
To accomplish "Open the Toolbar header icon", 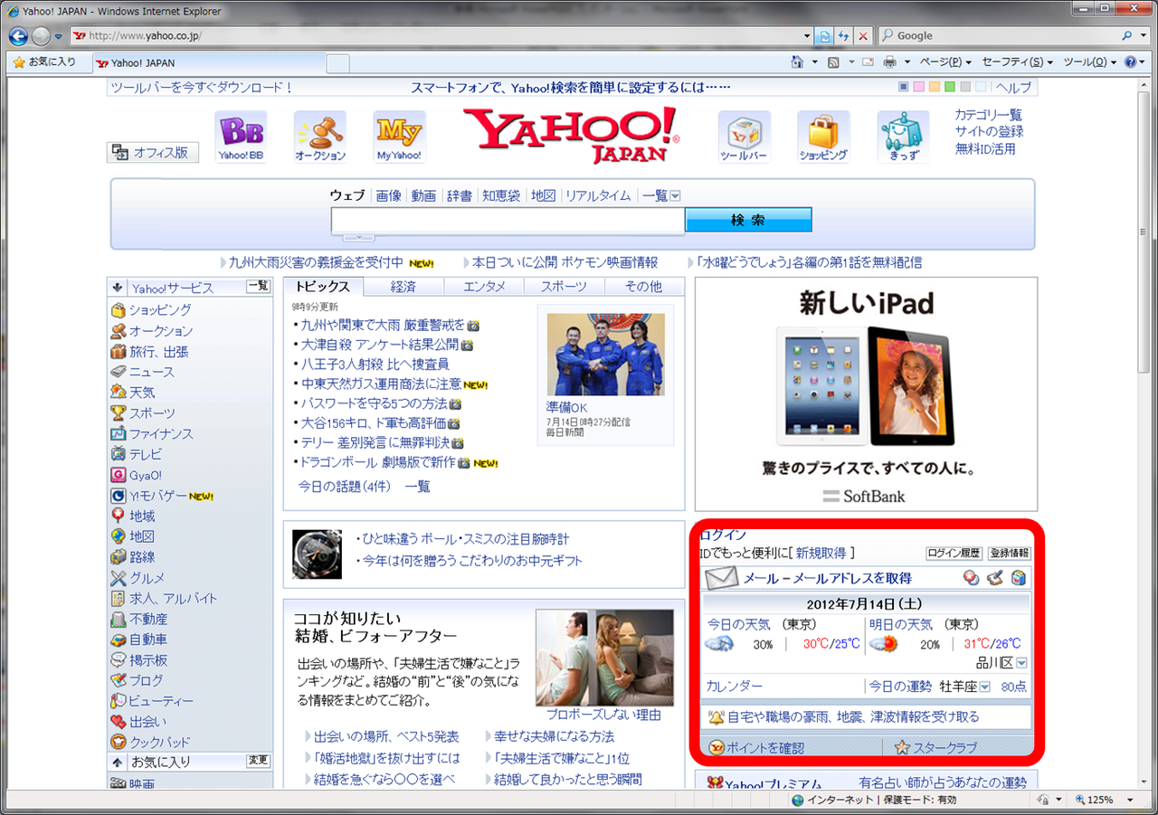I will coord(744,137).
